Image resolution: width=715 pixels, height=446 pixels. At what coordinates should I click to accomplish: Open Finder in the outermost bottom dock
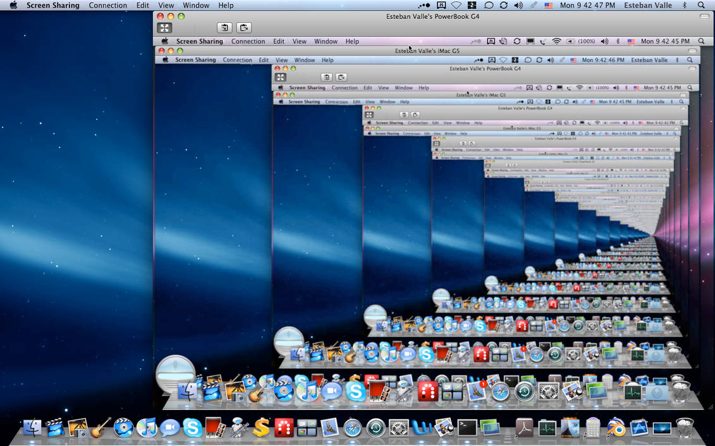[x=32, y=428]
